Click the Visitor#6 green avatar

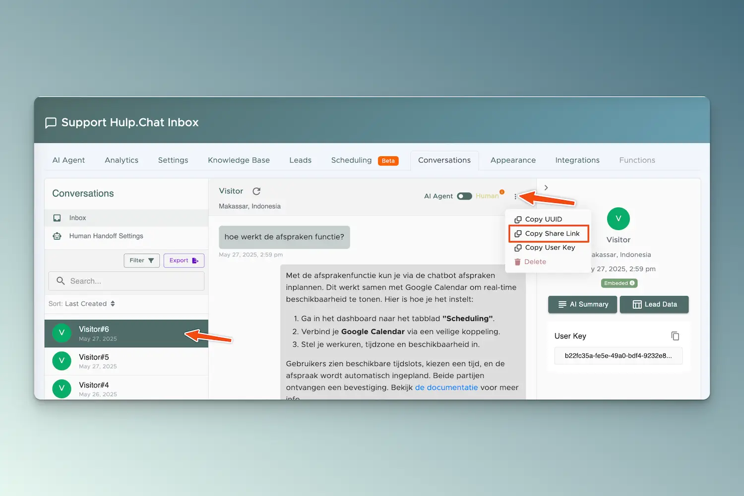(x=62, y=333)
